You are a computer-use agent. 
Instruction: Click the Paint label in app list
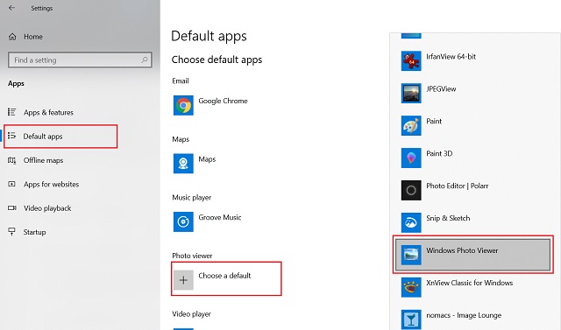pos(434,121)
